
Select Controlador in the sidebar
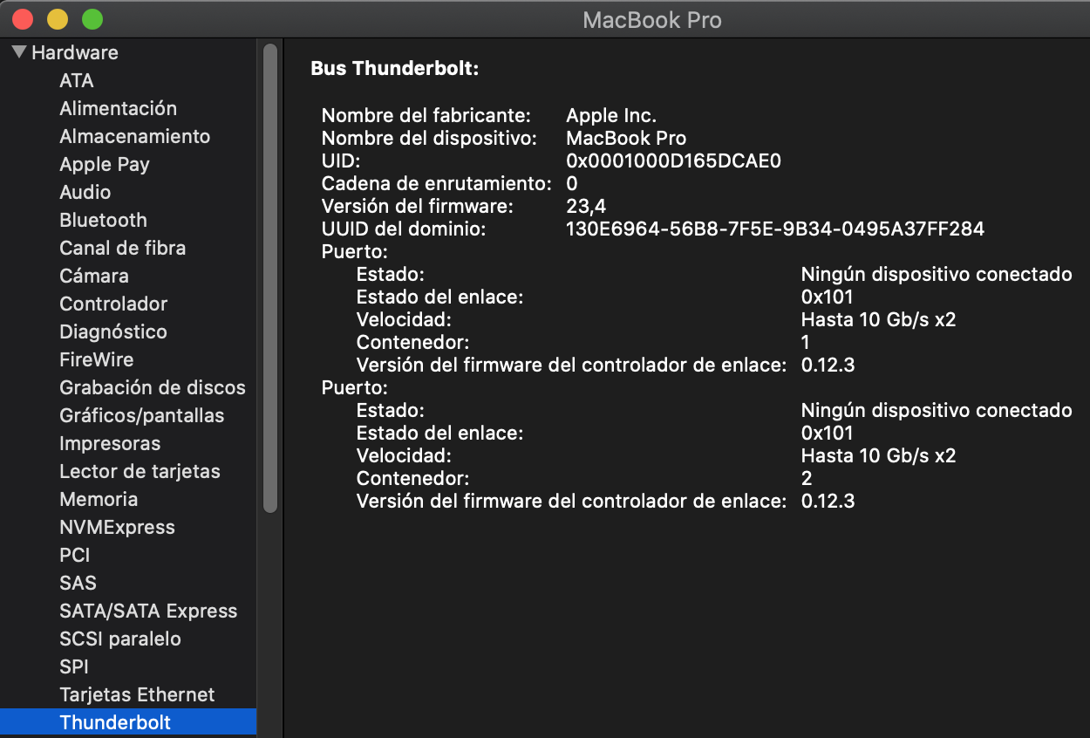pos(113,304)
